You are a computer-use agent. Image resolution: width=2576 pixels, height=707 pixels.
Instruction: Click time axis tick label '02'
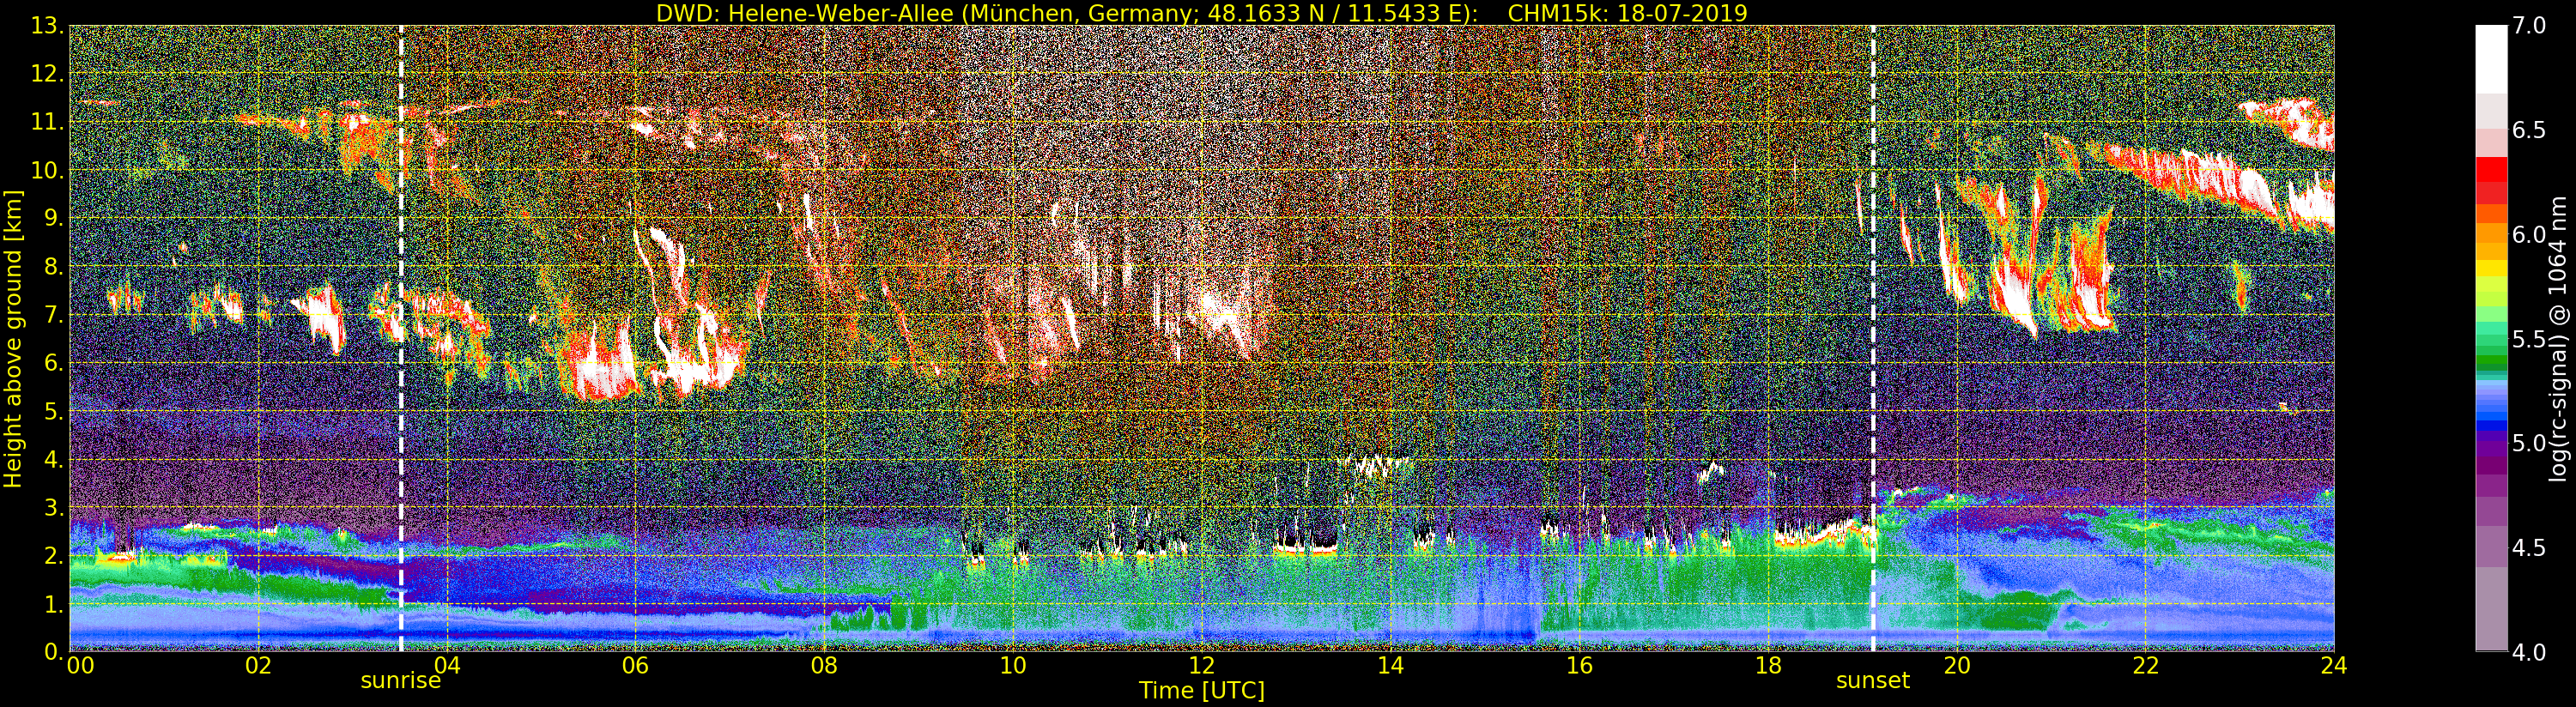tap(258, 666)
